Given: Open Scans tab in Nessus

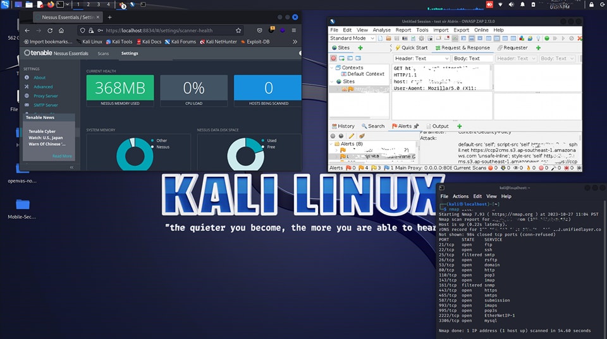Looking at the screenshot, I should pos(103,53).
